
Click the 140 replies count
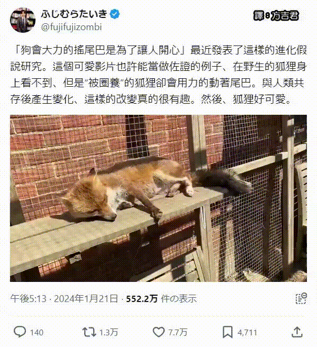(37, 332)
